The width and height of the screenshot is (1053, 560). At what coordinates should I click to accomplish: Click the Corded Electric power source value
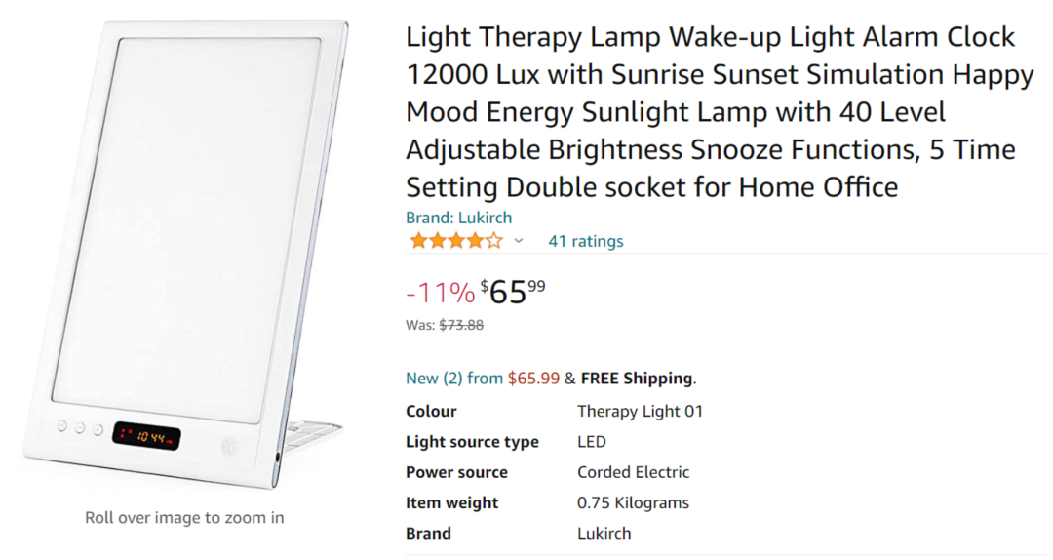pos(633,472)
